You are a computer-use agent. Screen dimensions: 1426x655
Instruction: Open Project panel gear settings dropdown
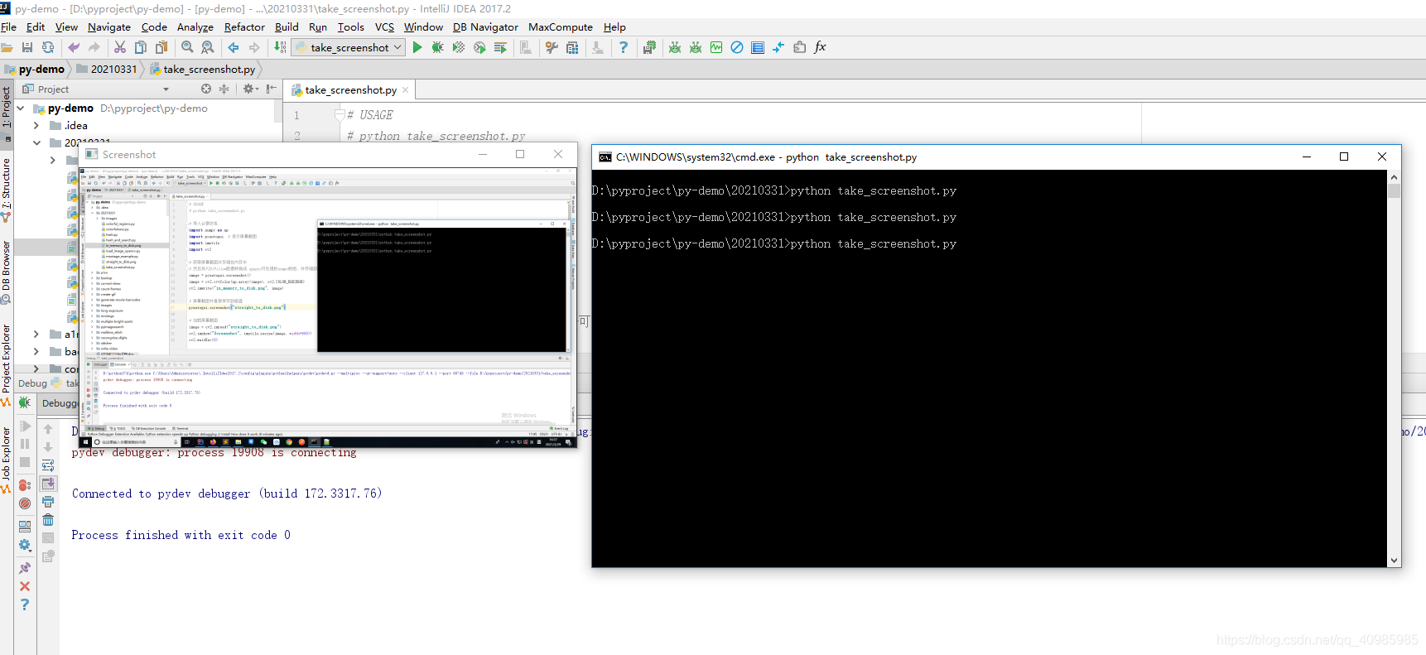pos(251,89)
